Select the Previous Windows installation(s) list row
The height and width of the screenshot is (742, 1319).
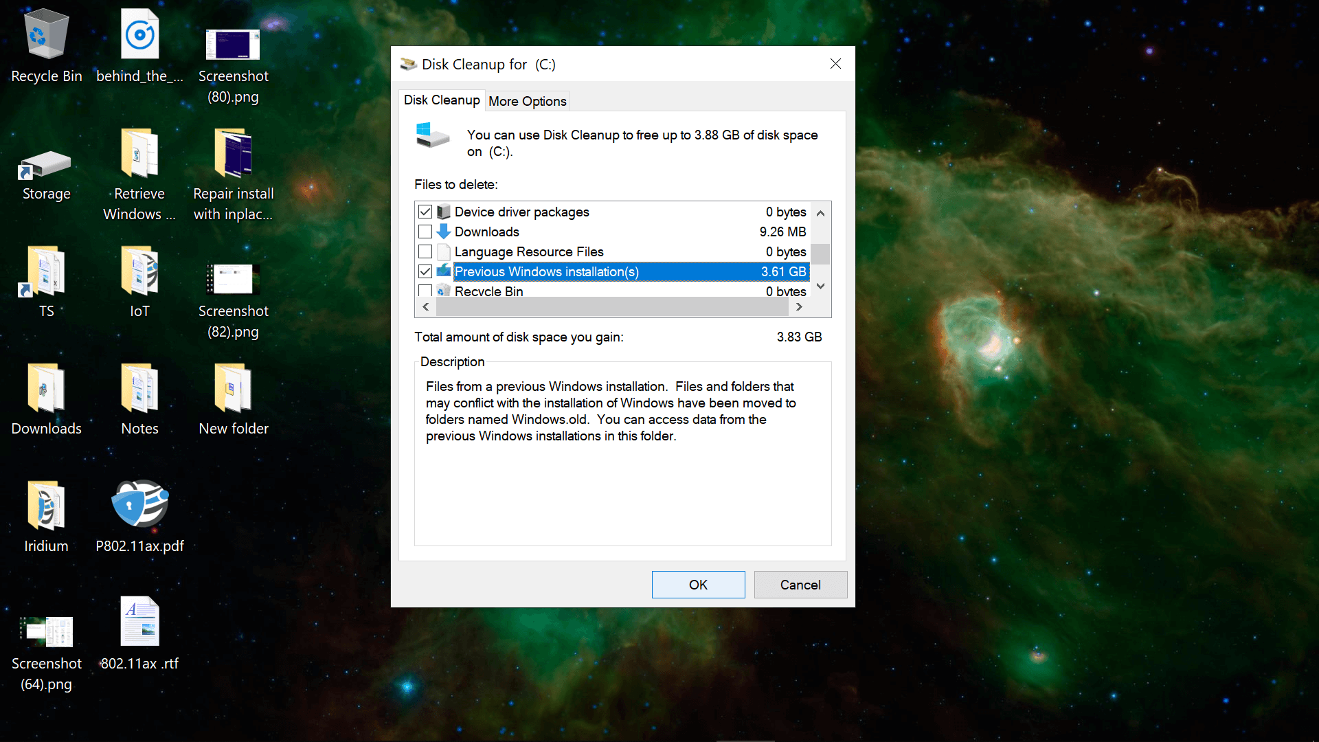pyautogui.click(x=618, y=271)
